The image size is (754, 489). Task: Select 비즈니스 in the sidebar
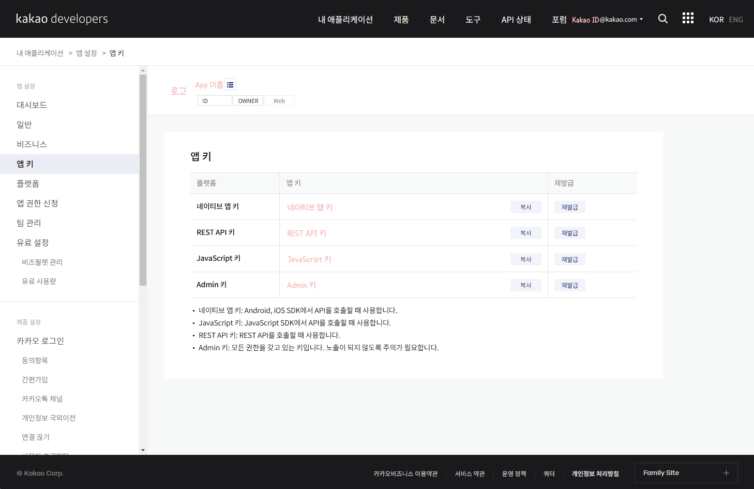(x=69, y=144)
